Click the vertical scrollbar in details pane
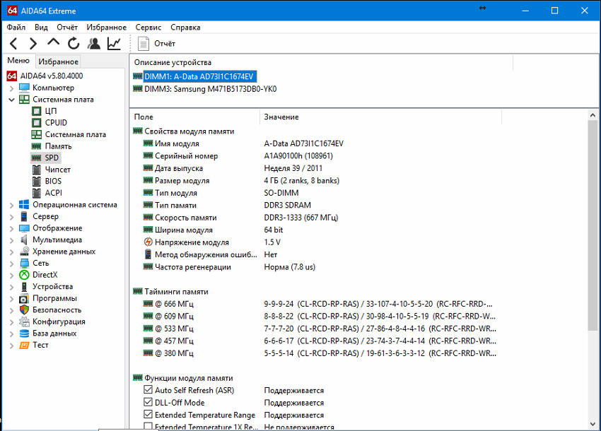The image size is (601, 431). 594,226
